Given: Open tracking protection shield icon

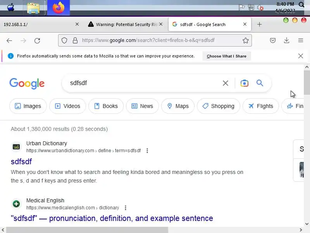Looking at the screenshot, I should coord(64,40).
